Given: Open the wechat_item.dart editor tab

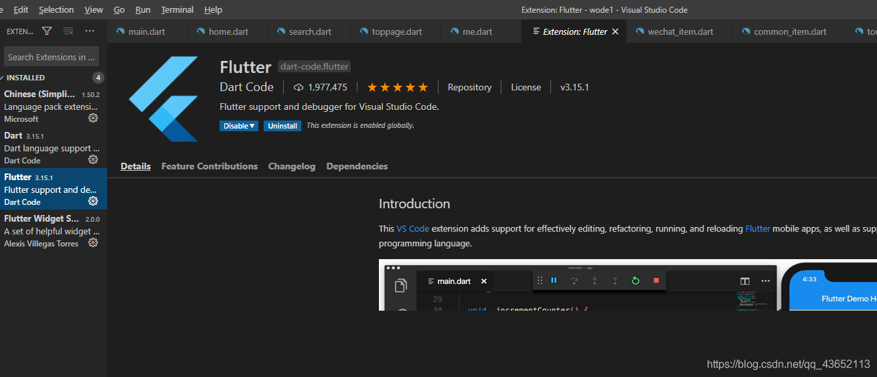Looking at the screenshot, I should pyautogui.click(x=680, y=31).
